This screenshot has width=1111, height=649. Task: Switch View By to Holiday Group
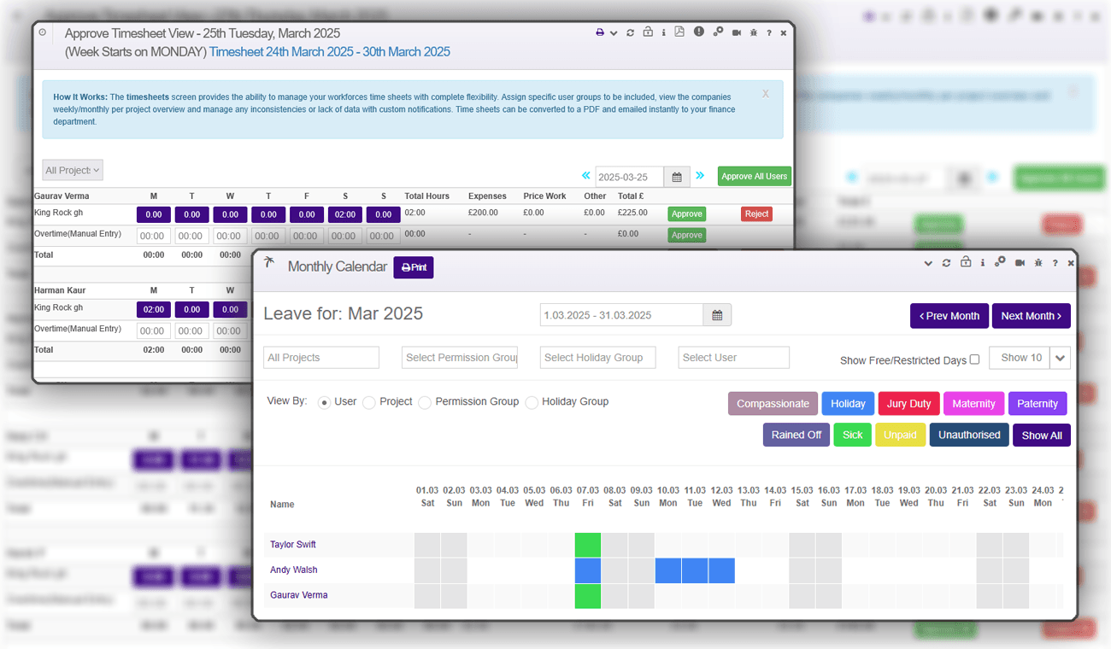[531, 401]
